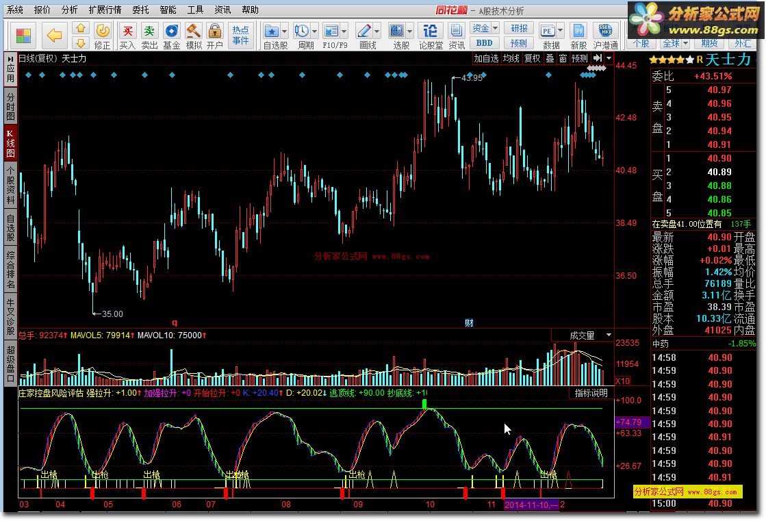
Task: Open the 买入 buy icon
Action: point(127,36)
